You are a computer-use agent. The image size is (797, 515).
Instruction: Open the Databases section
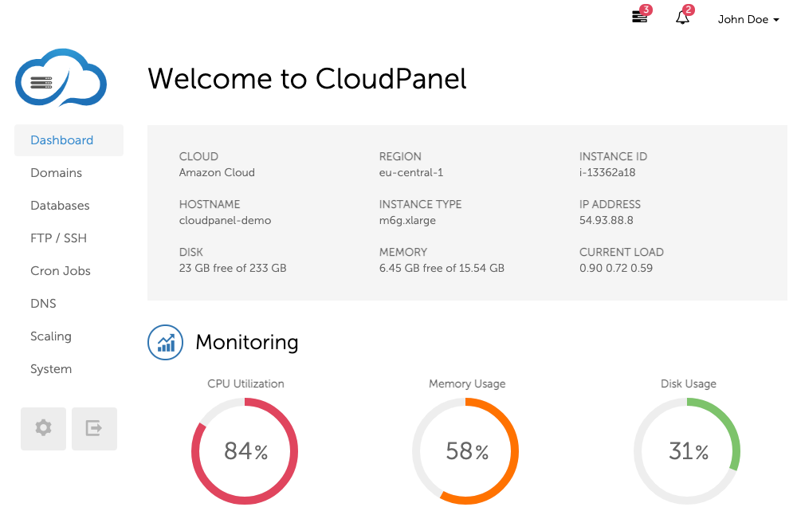(x=60, y=206)
